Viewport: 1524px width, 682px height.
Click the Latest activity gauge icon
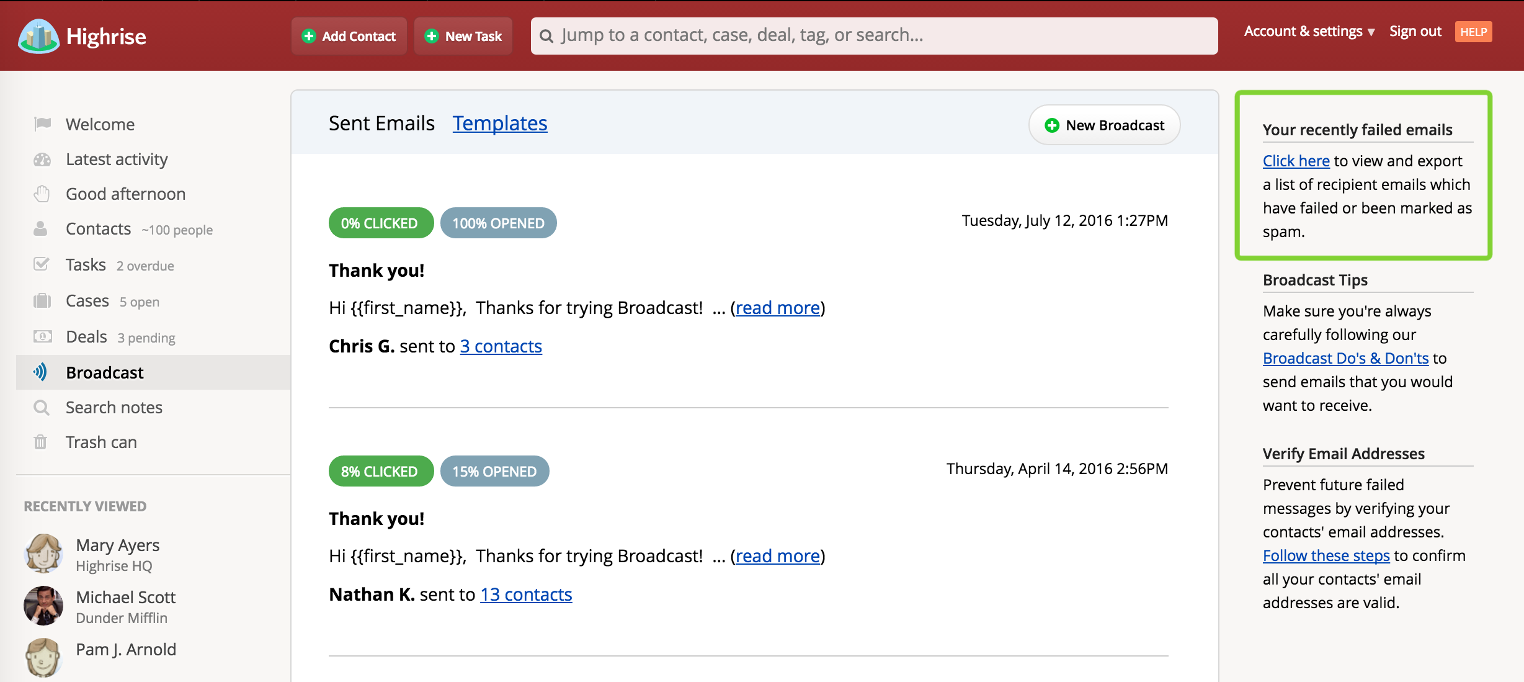pyautogui.click(x=42, y=159)
